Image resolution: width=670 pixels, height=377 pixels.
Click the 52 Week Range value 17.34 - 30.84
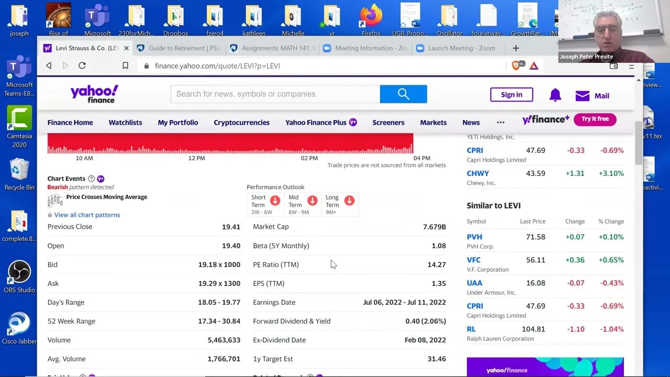point(219,321)
